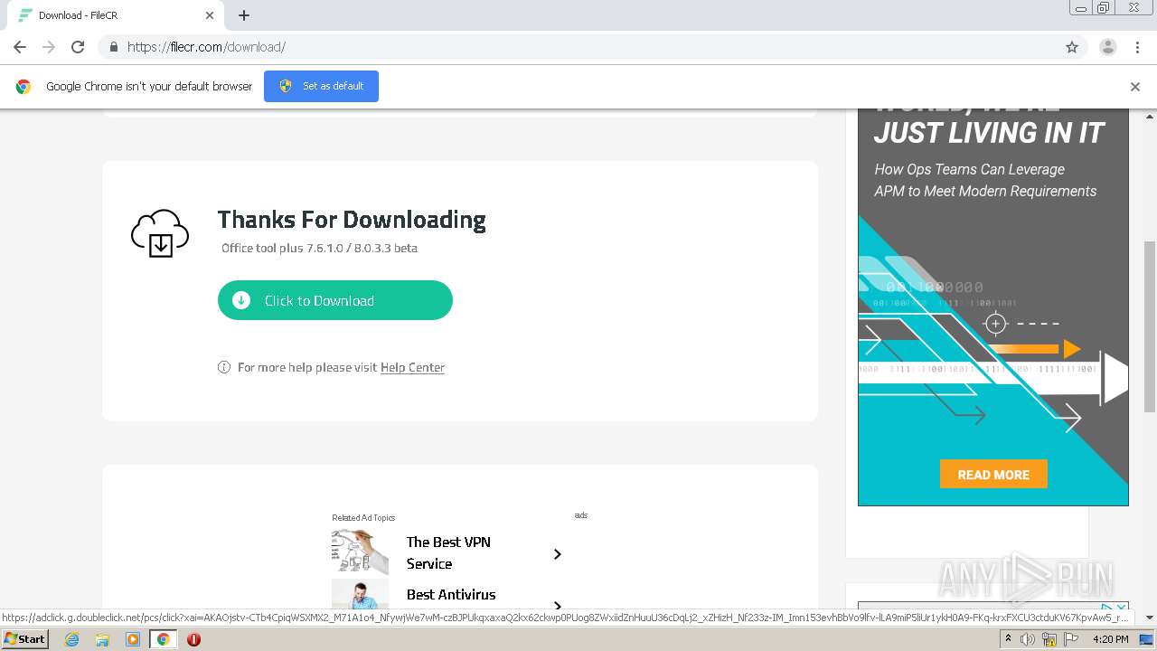Open the volume speaker tray icon

pos(1028,639)
